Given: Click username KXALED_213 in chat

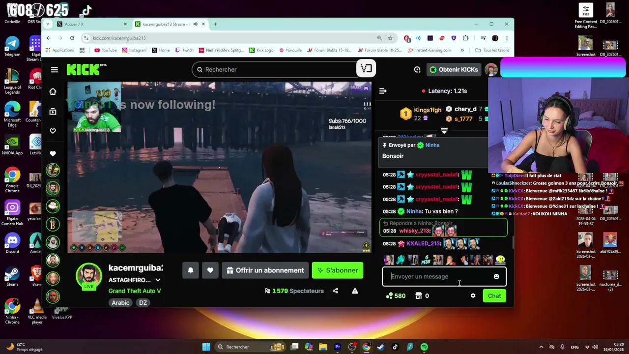Looking at the screenshot, I should 423,244.
